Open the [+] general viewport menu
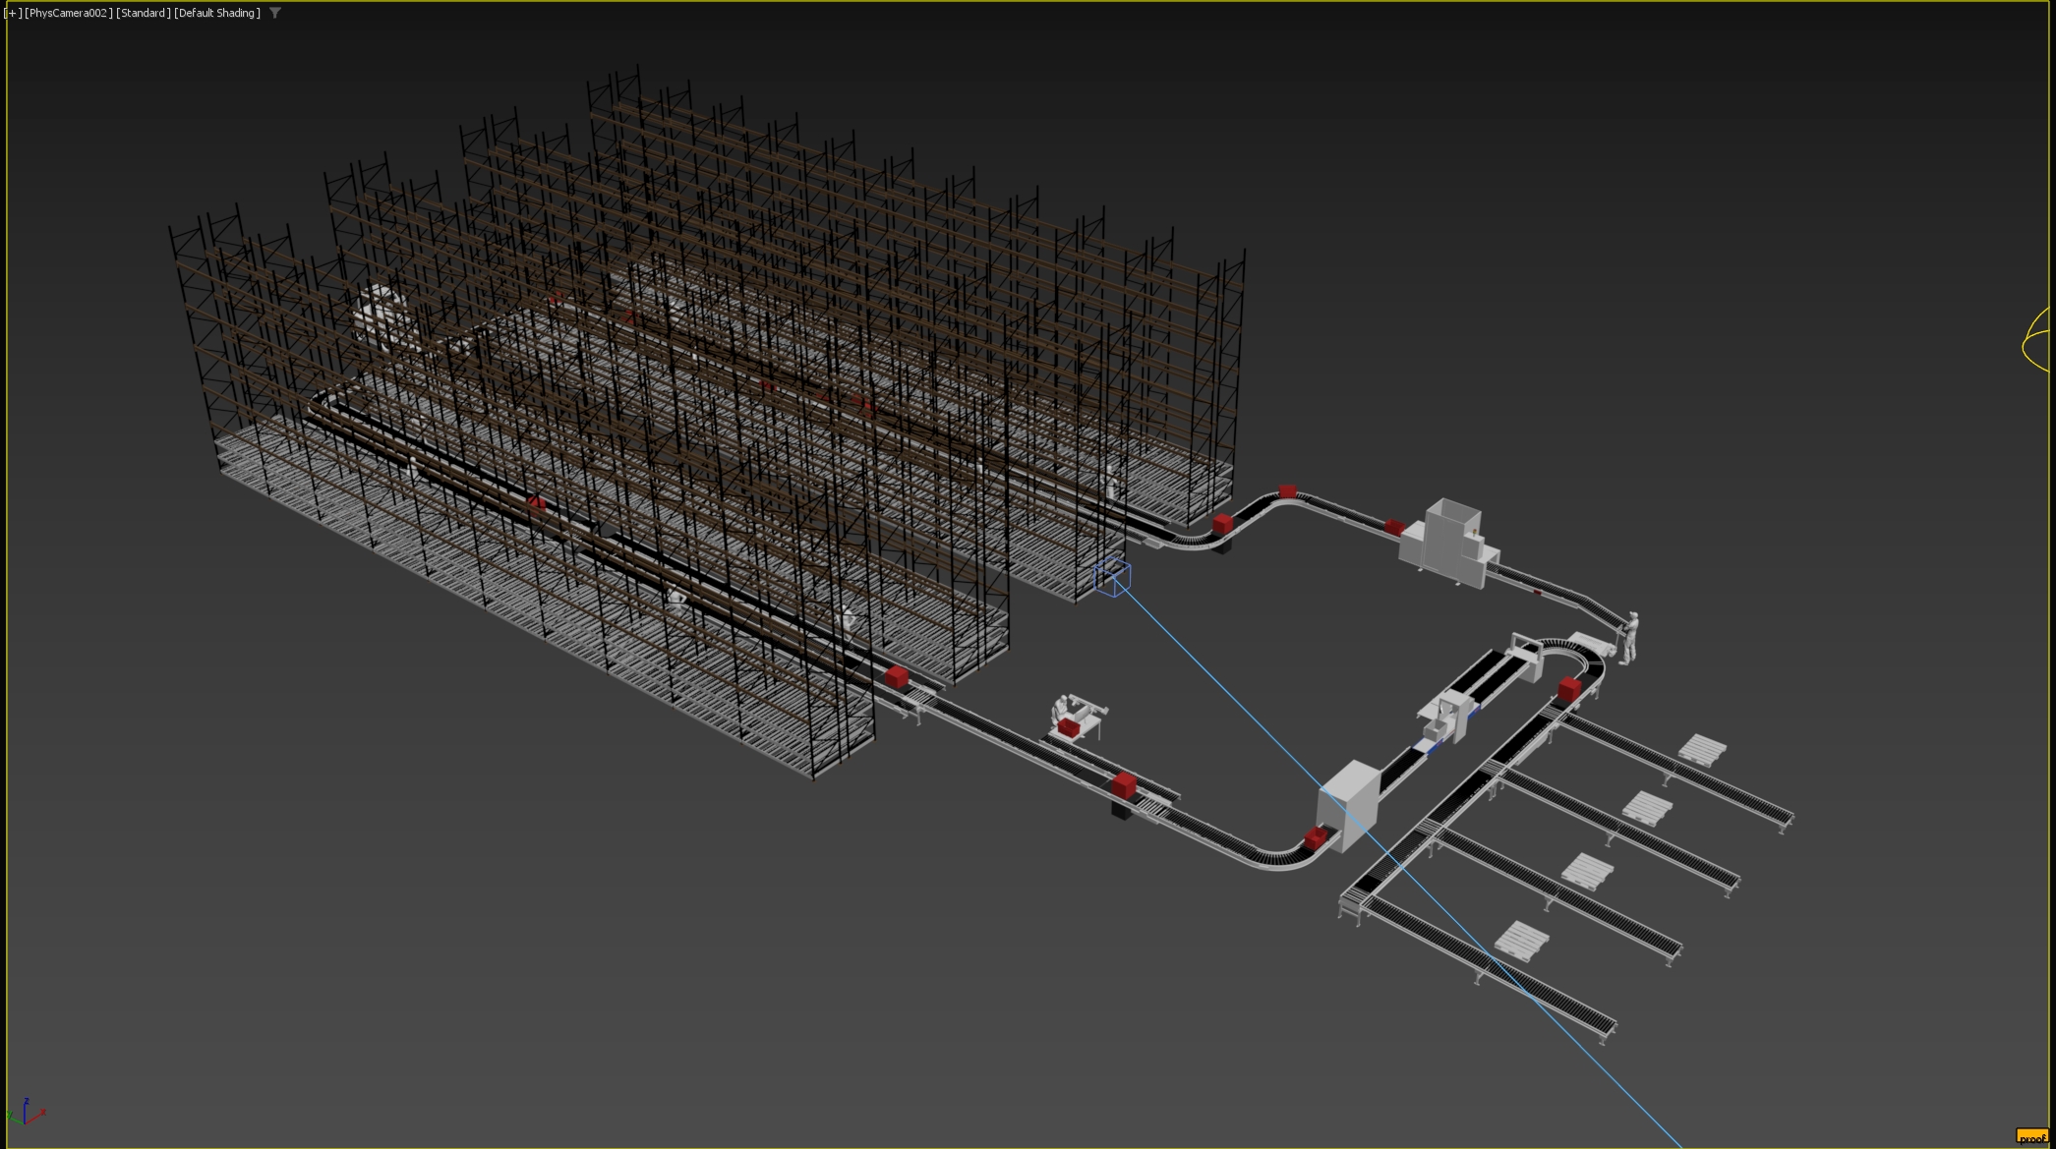This screenshot has width=2056, height=1149. [x=13, y=13]
